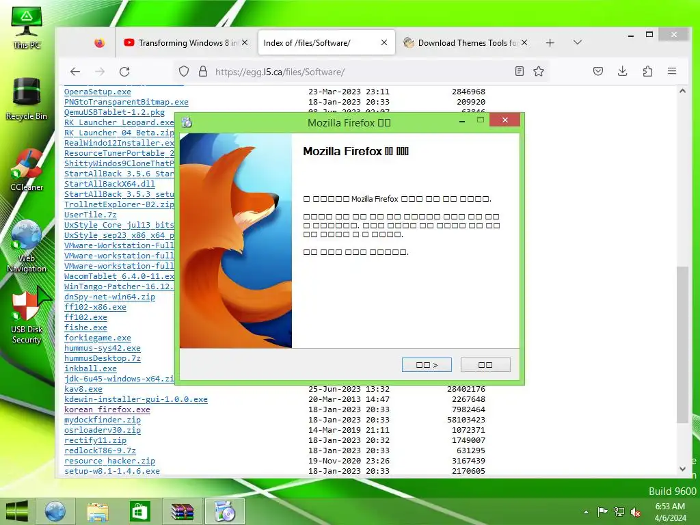
Task: Open the Firefox downloads panel icon
Action: (x=622, y=71)
